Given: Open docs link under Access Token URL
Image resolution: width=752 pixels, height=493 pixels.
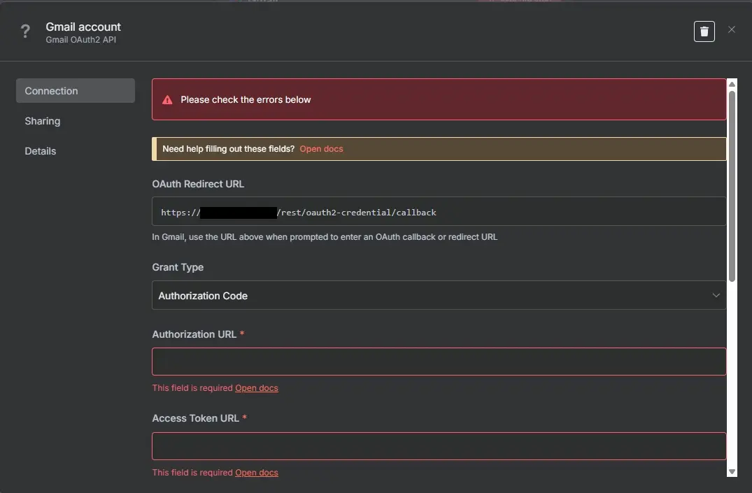Looking at the screenshot, I should (256, 473).
